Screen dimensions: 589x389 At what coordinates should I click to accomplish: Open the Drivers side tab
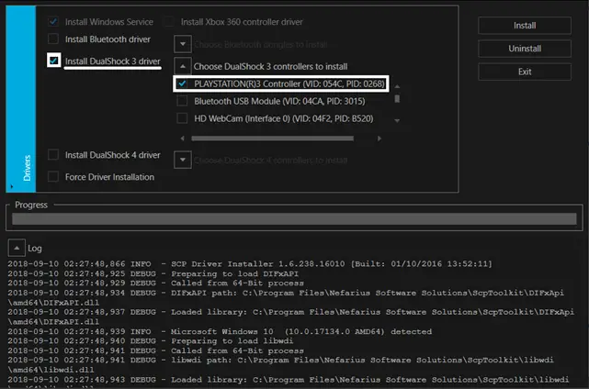21,99
